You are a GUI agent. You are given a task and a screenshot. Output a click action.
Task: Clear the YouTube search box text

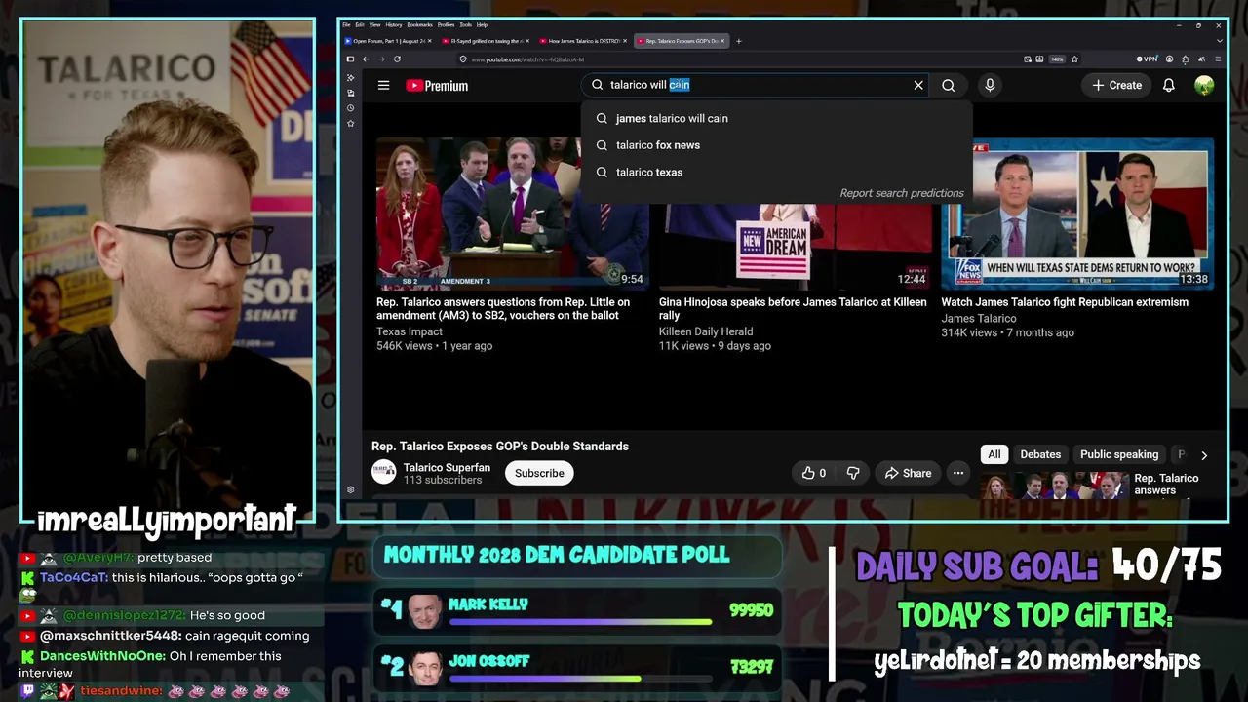918,85
